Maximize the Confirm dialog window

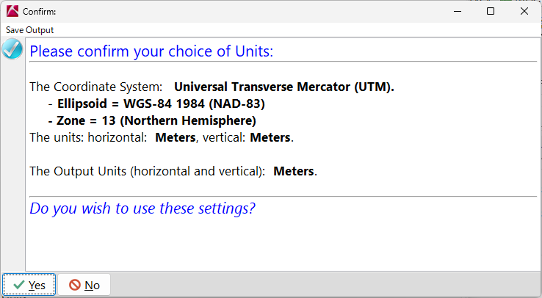click(x=490, y=12)
